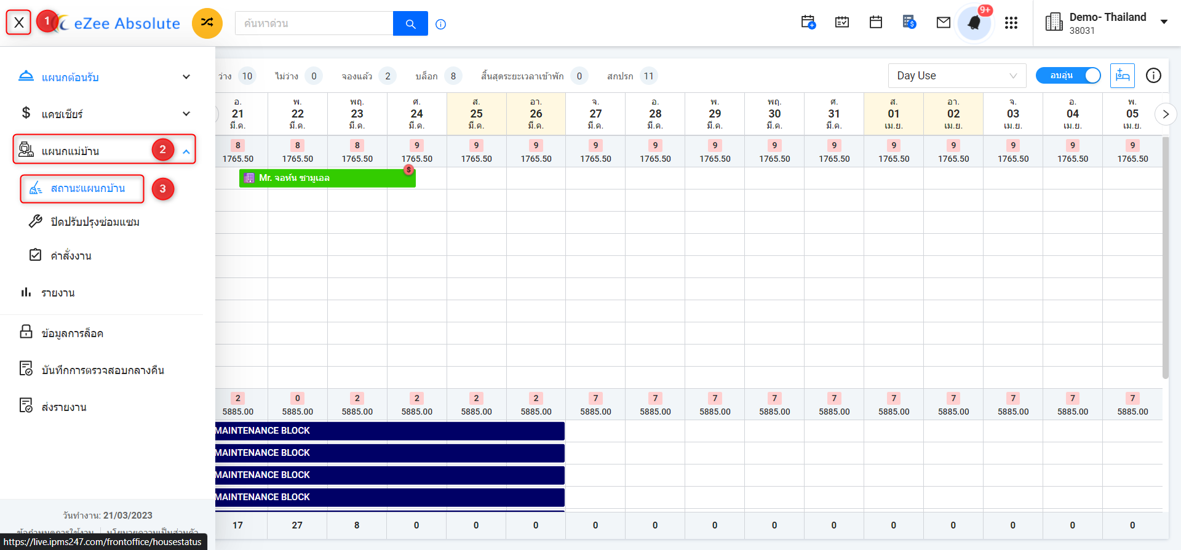The image size is (1181, 550).
Task: Click the housekeeping icon beside แผนกแม่บ้าน
Action: (x=26, y=149)
